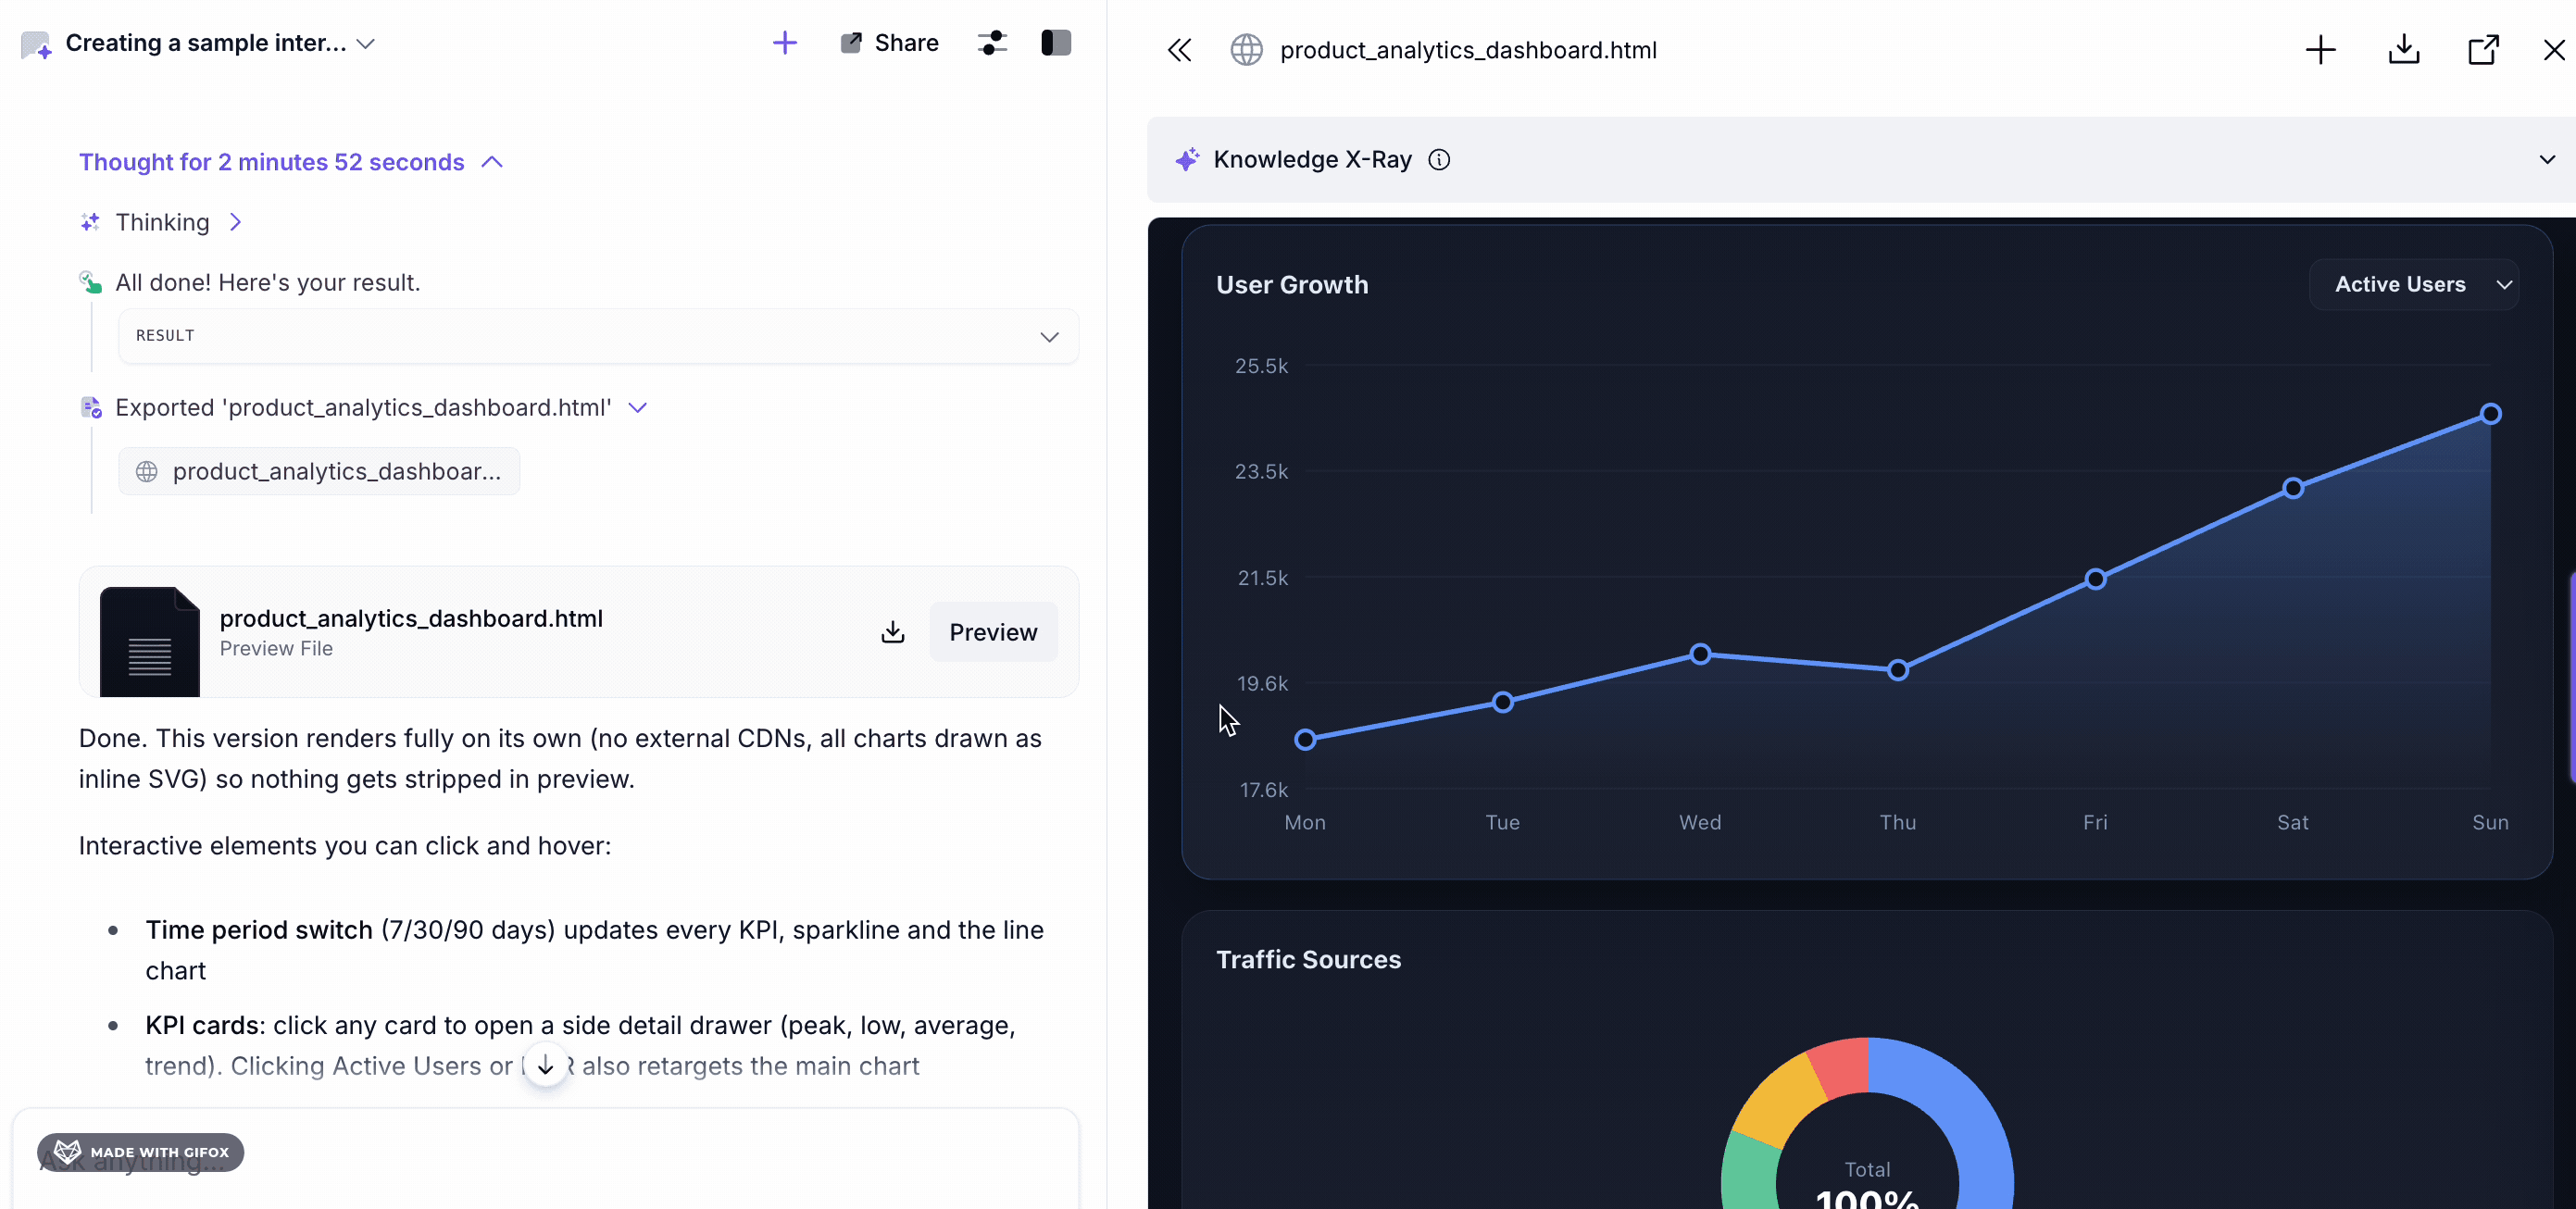Image resolution: width=2576 pixels, height=1209 pixels.
Task: Click the plus icon in preview header
Action: 2320,50
